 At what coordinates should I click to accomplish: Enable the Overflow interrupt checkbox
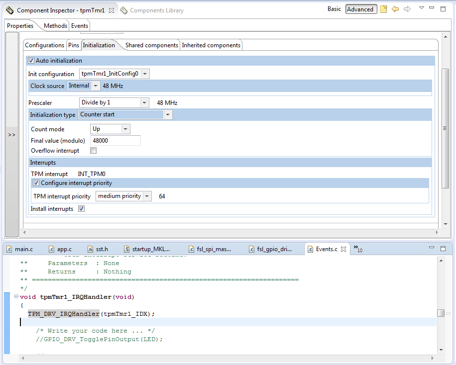[x=94, y=151]
